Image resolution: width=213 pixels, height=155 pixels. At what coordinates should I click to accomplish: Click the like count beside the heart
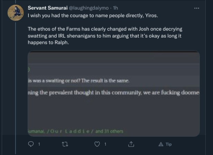tap(105, 144)
